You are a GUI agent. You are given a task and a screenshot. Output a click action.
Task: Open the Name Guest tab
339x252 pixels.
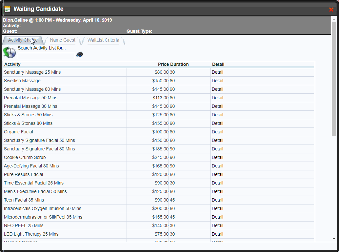[63, 40]
